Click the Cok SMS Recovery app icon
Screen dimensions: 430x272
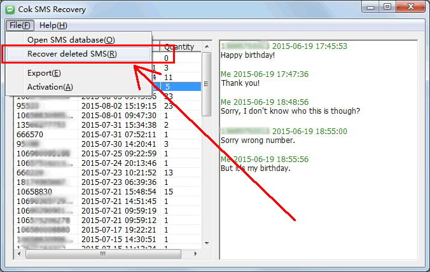10,10
